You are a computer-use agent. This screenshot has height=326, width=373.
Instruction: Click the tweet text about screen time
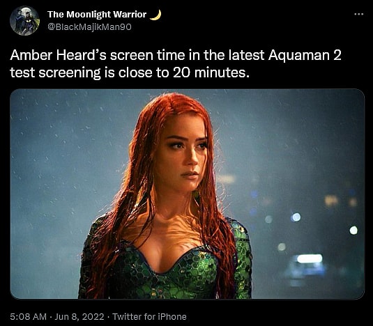[176, 63]
